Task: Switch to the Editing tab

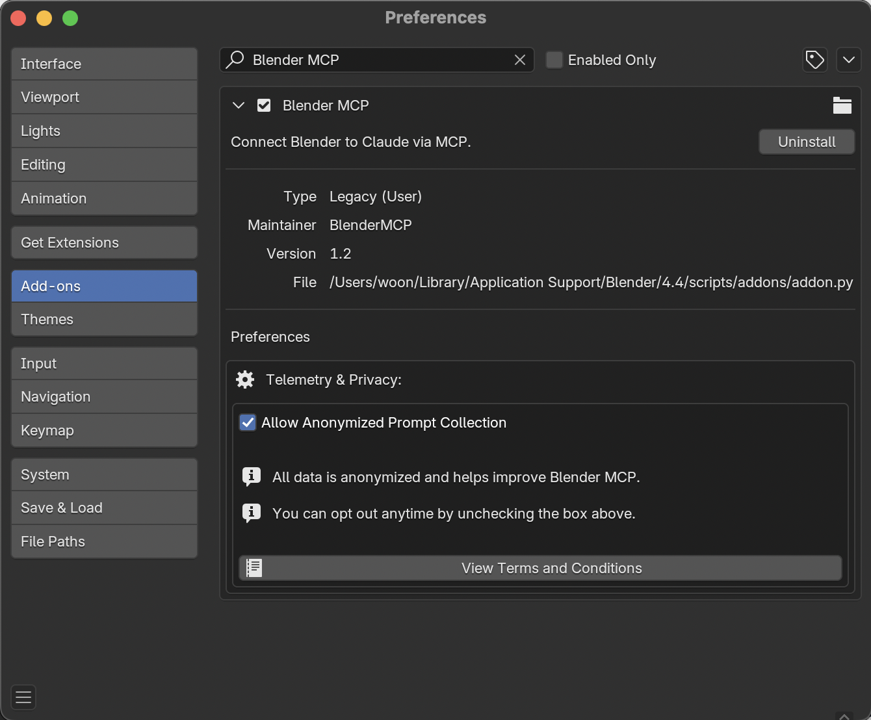Action: [104, 164]
